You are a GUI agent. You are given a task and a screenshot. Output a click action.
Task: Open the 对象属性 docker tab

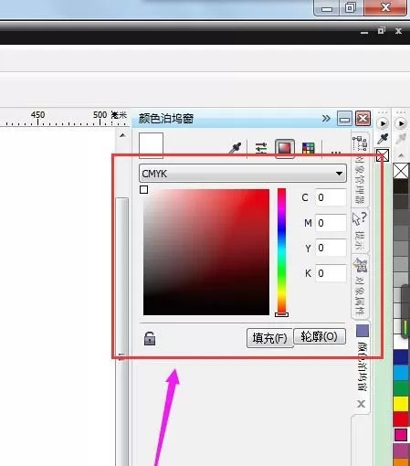[360, 286]
